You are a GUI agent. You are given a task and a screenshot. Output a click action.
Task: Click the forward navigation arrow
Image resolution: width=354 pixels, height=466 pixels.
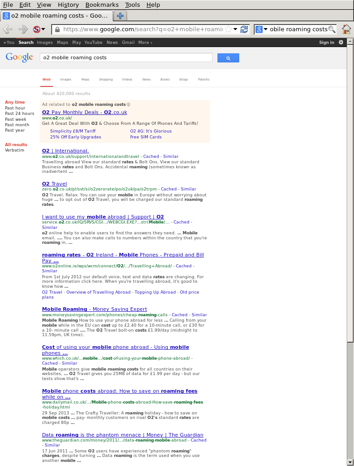[x=23, y=29]
